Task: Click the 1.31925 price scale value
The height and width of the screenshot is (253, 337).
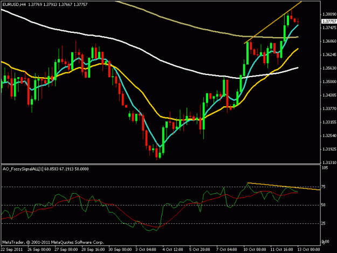Action: click(x=329, y=149)
